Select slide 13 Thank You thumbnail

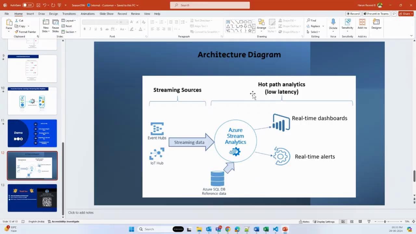coord(32,198)
